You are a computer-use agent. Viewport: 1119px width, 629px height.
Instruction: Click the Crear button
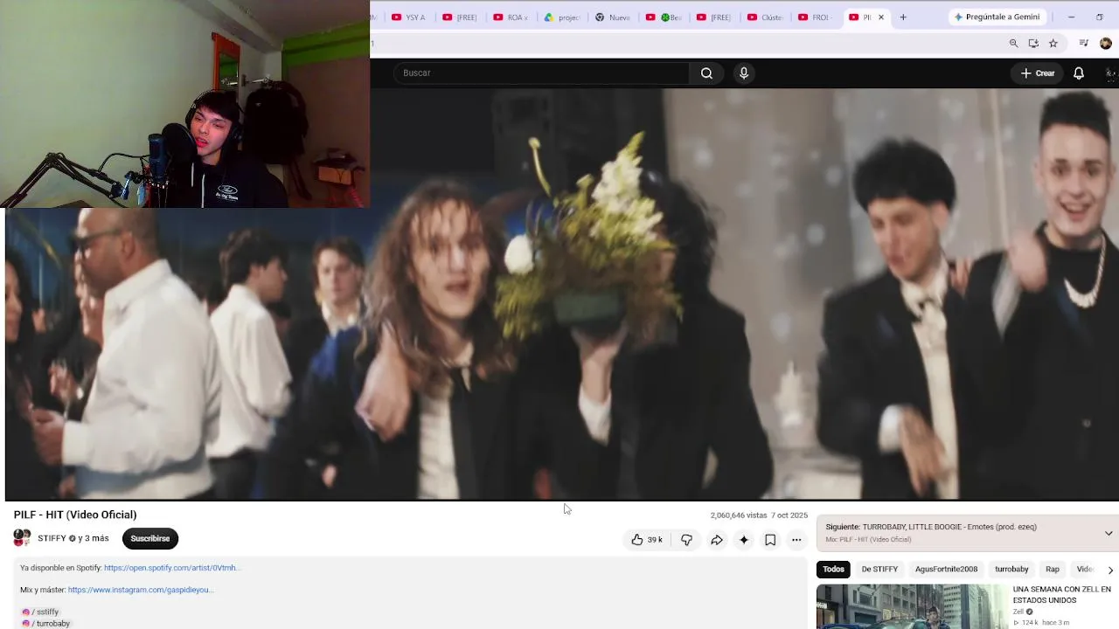[1038, 73]
